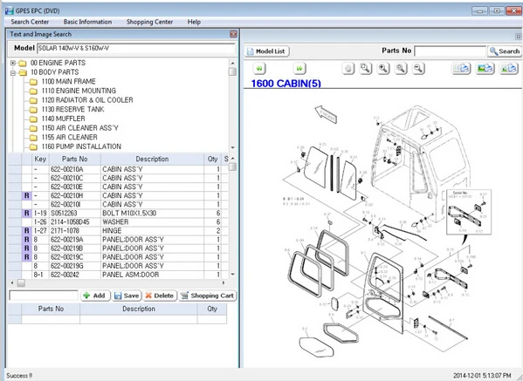Select part 622-00210I row
The image size is (523, 381).
click(x=119, y=205)
